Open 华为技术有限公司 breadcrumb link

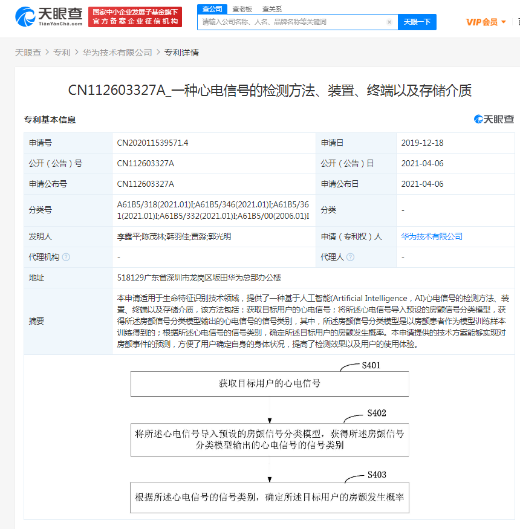[x=117, y=53]
